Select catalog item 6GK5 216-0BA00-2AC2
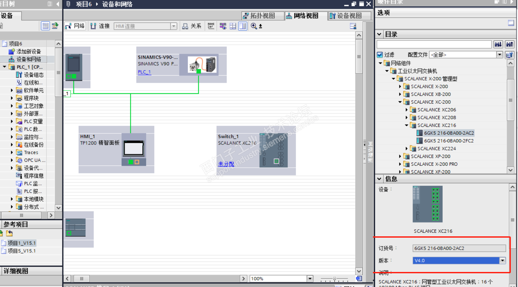The height and width of the screenshot is (287, 518). (x=449, y=133)
